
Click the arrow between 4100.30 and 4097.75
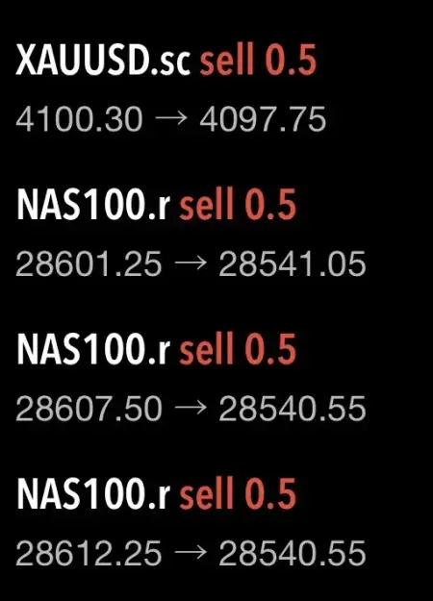171,119
